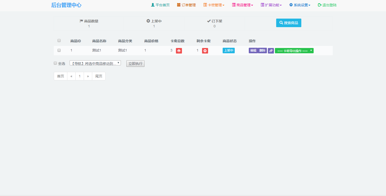Go to 尾页 in pagination
Viewport: 386px width, 196px height.
pos(99,76)
